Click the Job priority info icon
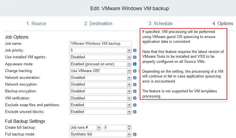 [135, 50]
